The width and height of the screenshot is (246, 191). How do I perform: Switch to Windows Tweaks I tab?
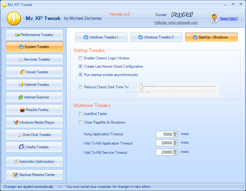(101, 37)
